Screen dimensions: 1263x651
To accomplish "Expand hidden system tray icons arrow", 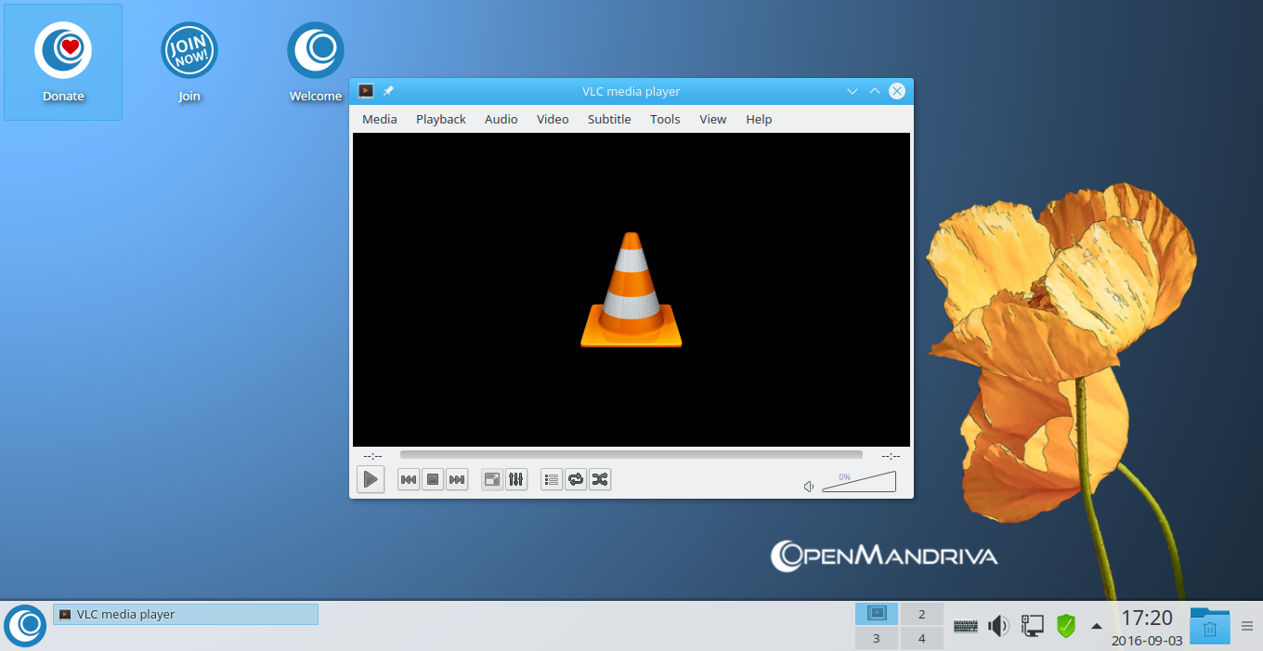I will tap(1097, 626).
